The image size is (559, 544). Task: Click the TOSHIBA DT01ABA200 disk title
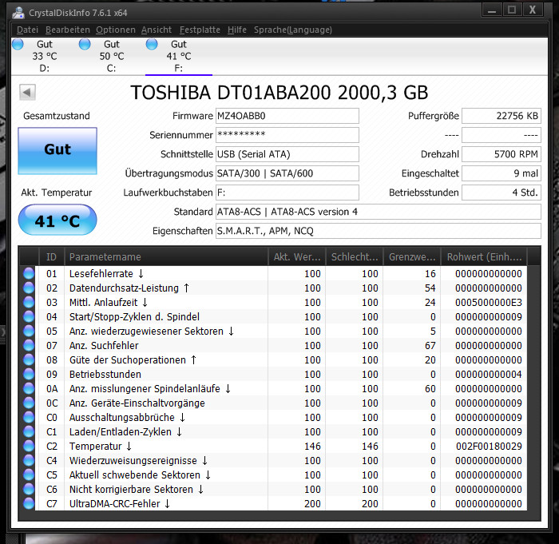tap(279, 93)
